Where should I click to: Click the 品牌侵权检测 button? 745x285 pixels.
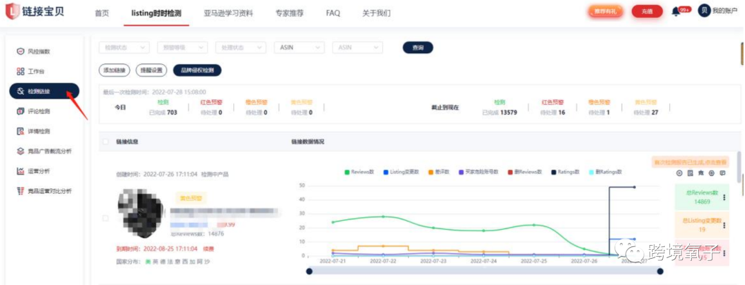[x=197, y=70]
